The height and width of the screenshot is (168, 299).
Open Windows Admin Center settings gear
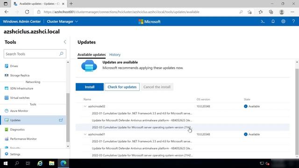click(284, 21)
